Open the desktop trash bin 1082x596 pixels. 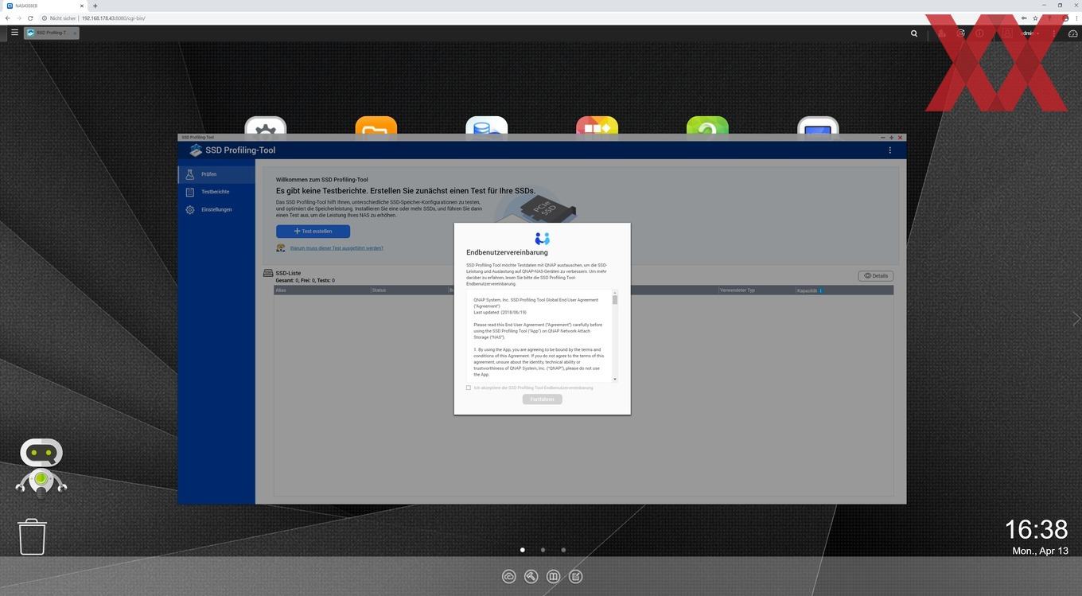point(33,536)
